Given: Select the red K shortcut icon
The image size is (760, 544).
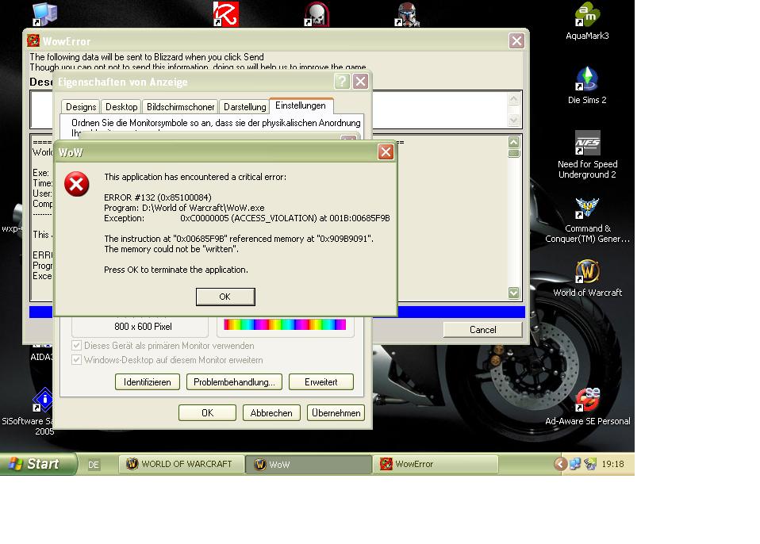Looking at the screenshot, I should pos(225,13).
